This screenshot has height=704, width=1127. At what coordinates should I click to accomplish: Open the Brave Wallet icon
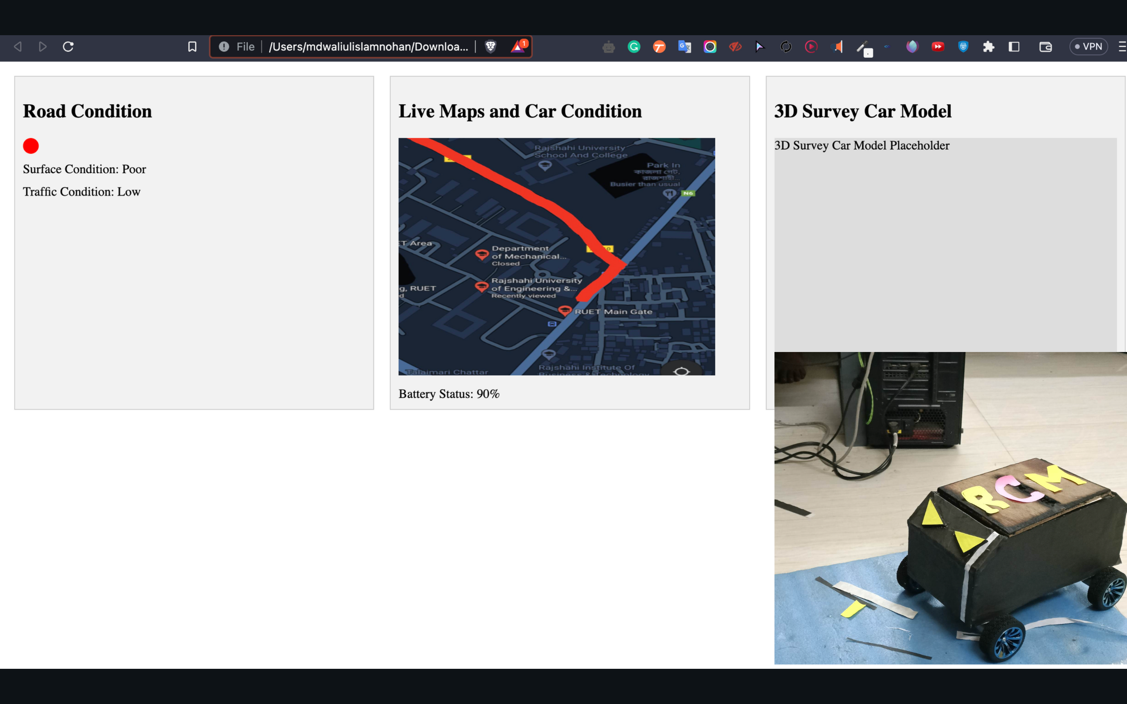click(x=1045, y=47)
